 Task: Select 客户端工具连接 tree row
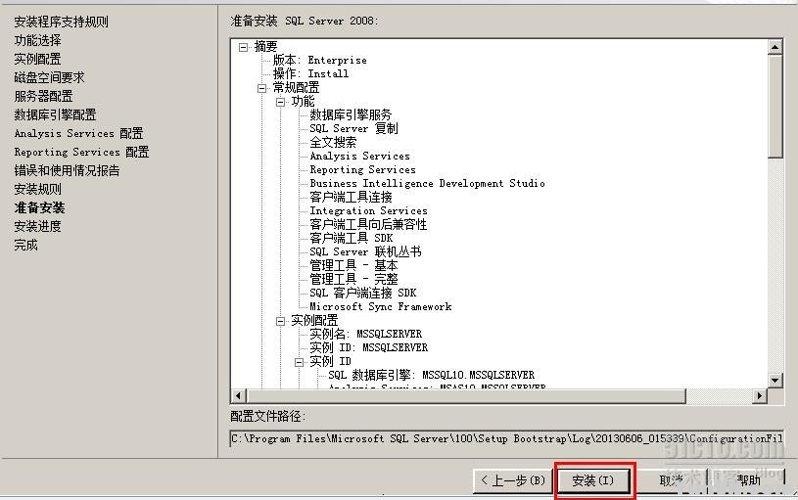coord(351,198)
